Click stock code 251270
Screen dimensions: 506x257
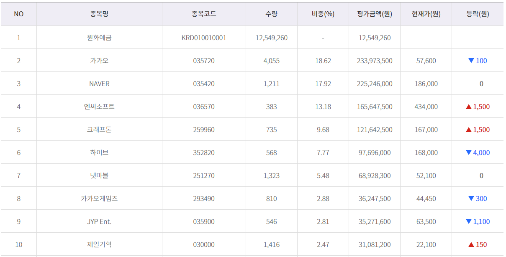(204, 176)
